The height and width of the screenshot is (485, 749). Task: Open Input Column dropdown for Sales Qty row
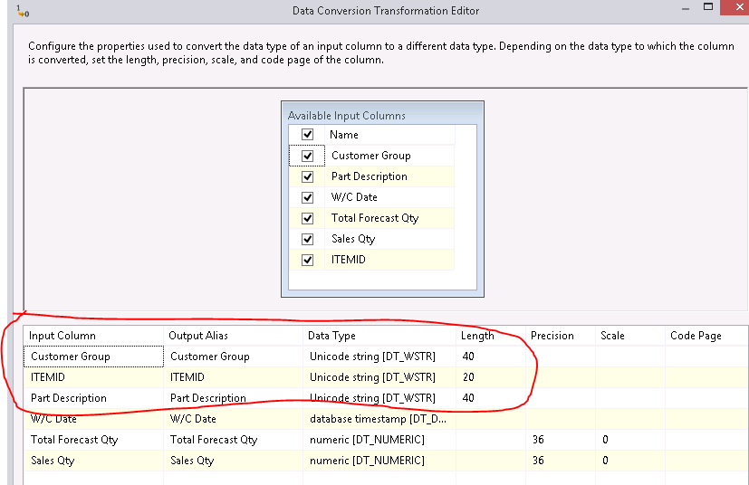pyautogui.click(x=93, y=461)
